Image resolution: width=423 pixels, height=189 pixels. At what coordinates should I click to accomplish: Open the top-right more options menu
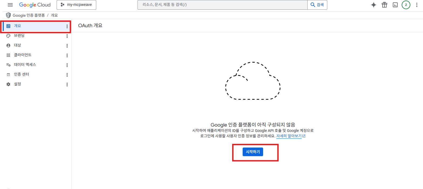[417, 5]
